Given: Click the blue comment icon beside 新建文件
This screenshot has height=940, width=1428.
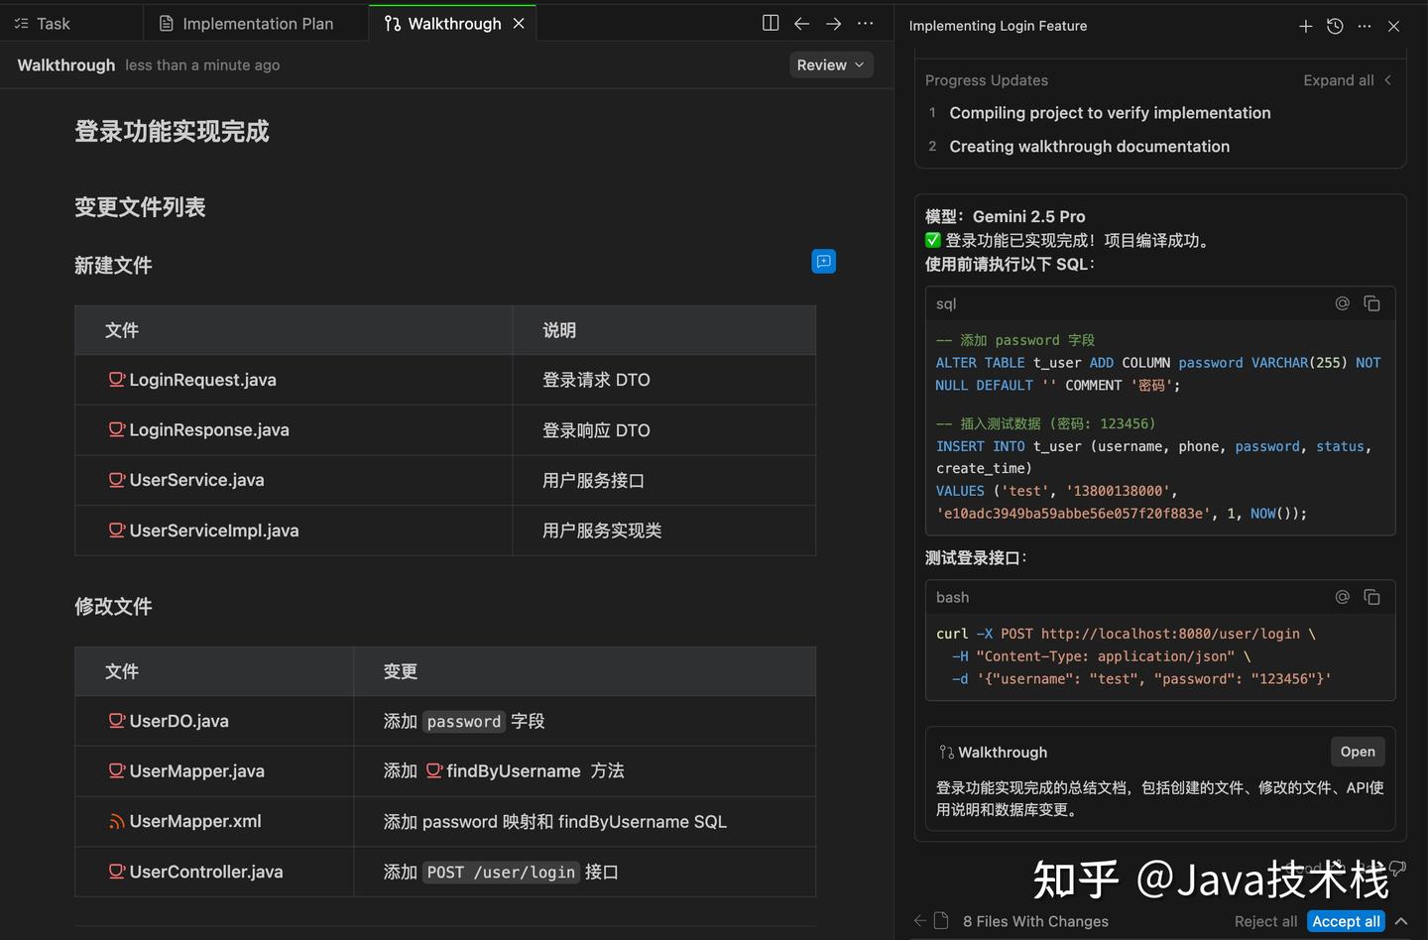Looking at the screenshot, I should pyautogui.click(x=823, y=261).
